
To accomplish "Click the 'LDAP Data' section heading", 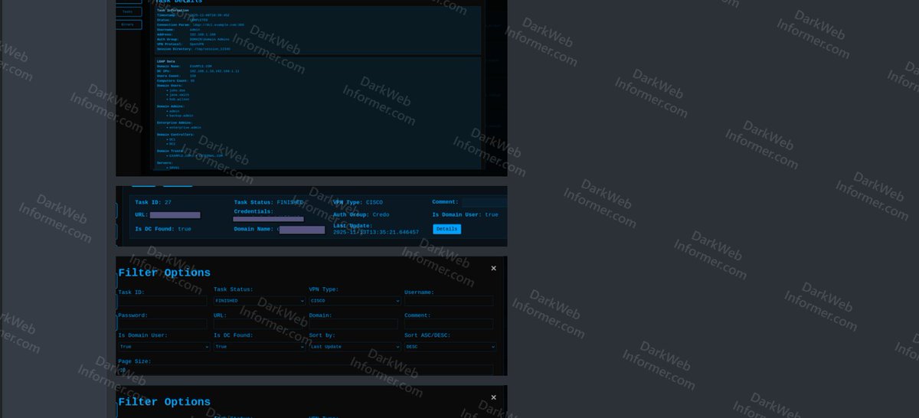I will point(166,61).
